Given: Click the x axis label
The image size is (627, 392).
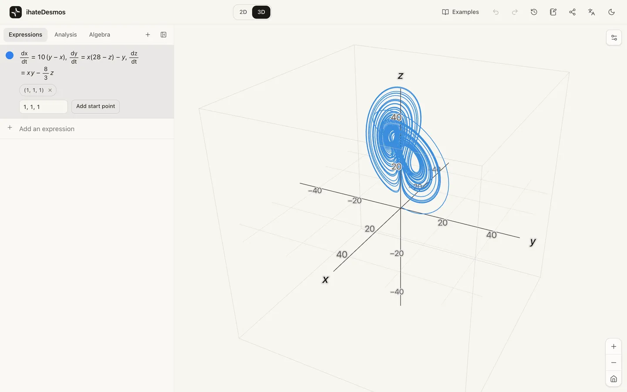Looking at the screenshot, I should pyautogui.click(x=325, y=280).
